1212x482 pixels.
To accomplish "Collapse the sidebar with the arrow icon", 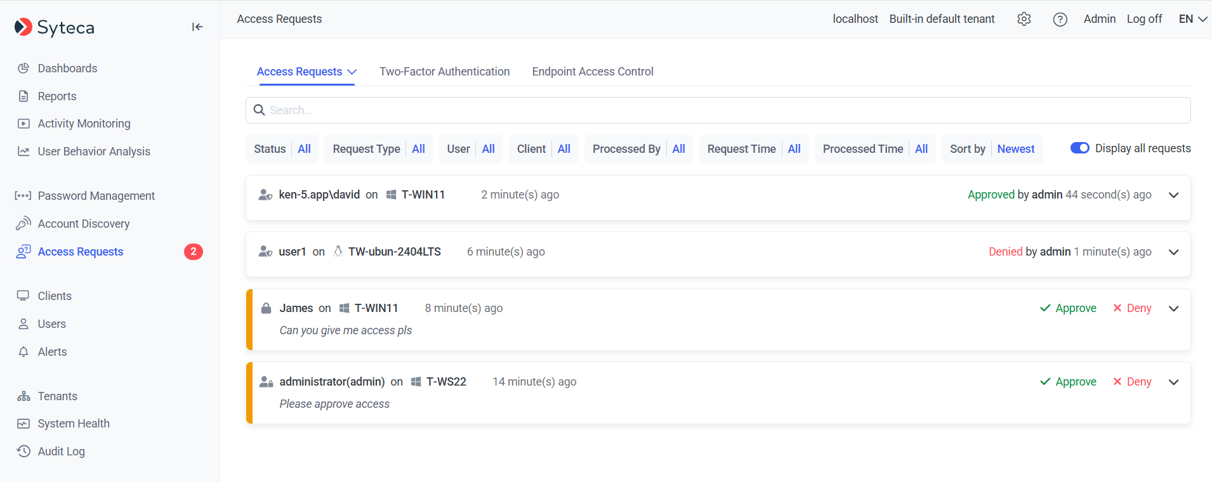I will click(x=197, y=27).
